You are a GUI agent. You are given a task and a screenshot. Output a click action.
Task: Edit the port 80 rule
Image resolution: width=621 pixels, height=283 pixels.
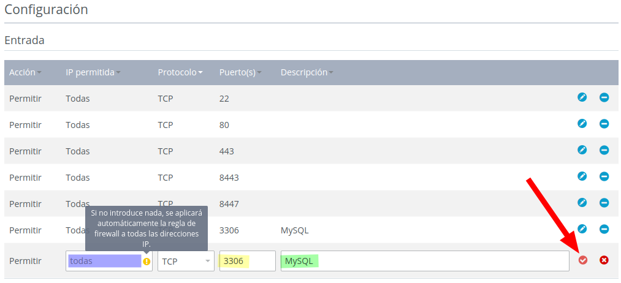582,124
